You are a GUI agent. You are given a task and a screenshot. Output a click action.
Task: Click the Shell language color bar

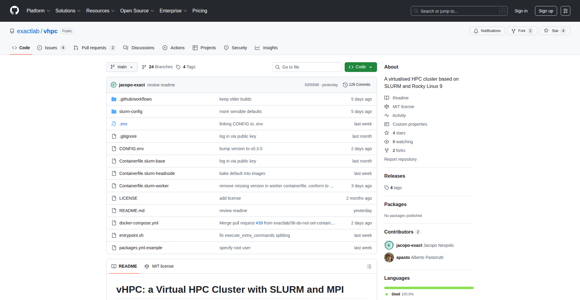coord(429,288)
